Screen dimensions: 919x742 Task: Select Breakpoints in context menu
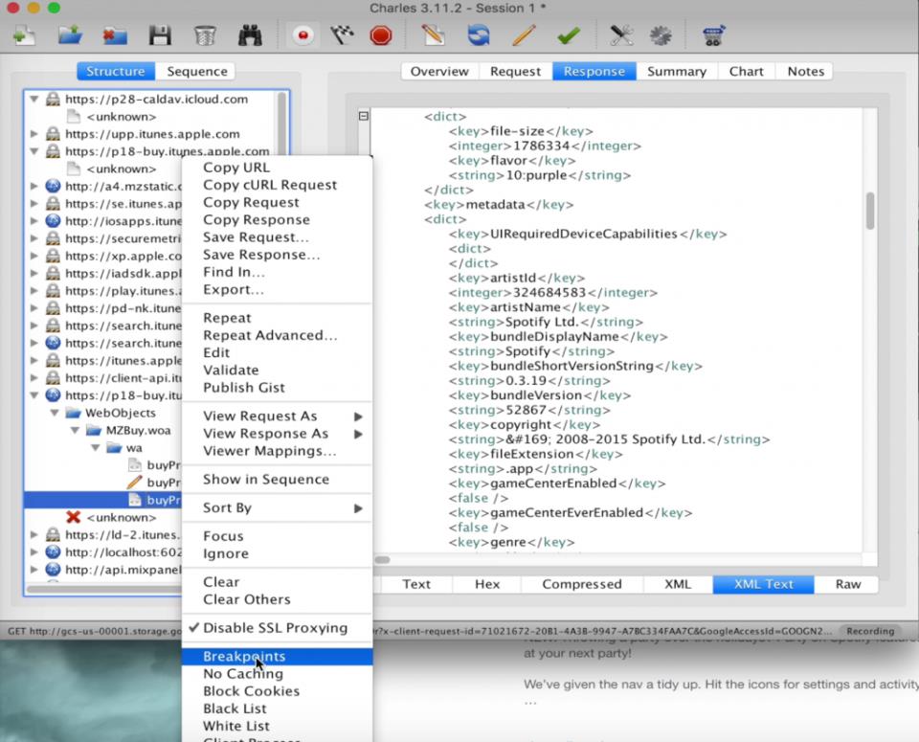coord(244,657)
